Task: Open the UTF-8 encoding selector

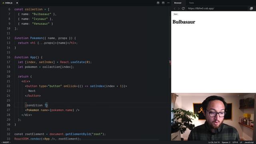Action: 235,142
